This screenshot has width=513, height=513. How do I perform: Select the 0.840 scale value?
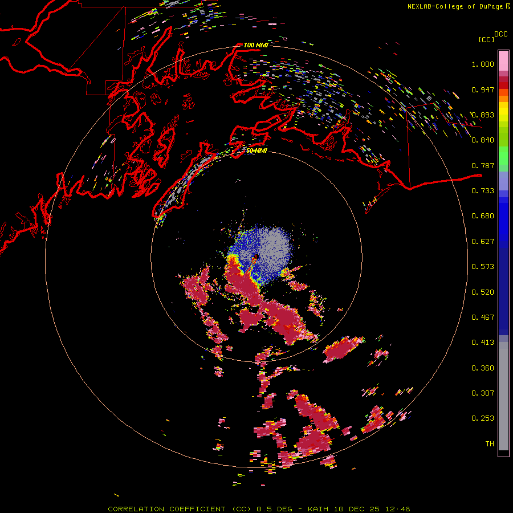(x=483, y=140)
